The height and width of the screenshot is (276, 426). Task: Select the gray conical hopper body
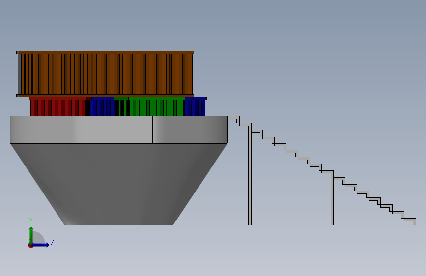click(x=119, y=184)
